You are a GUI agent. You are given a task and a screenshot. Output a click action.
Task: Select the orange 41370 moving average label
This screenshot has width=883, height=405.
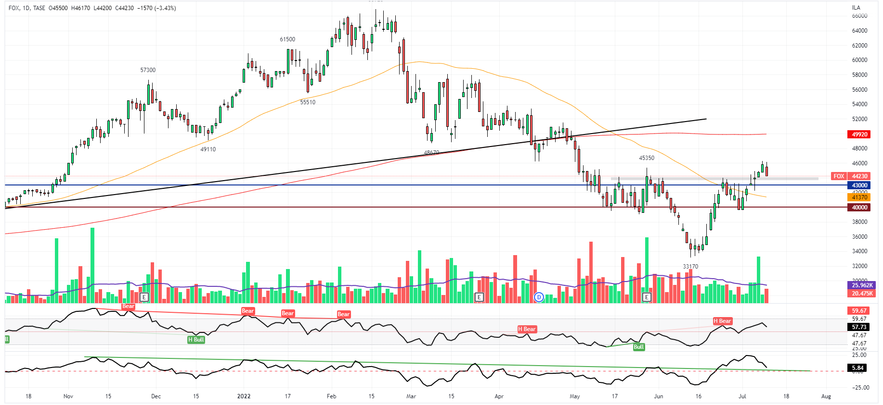pyautogui.click(x=859, y=197)
